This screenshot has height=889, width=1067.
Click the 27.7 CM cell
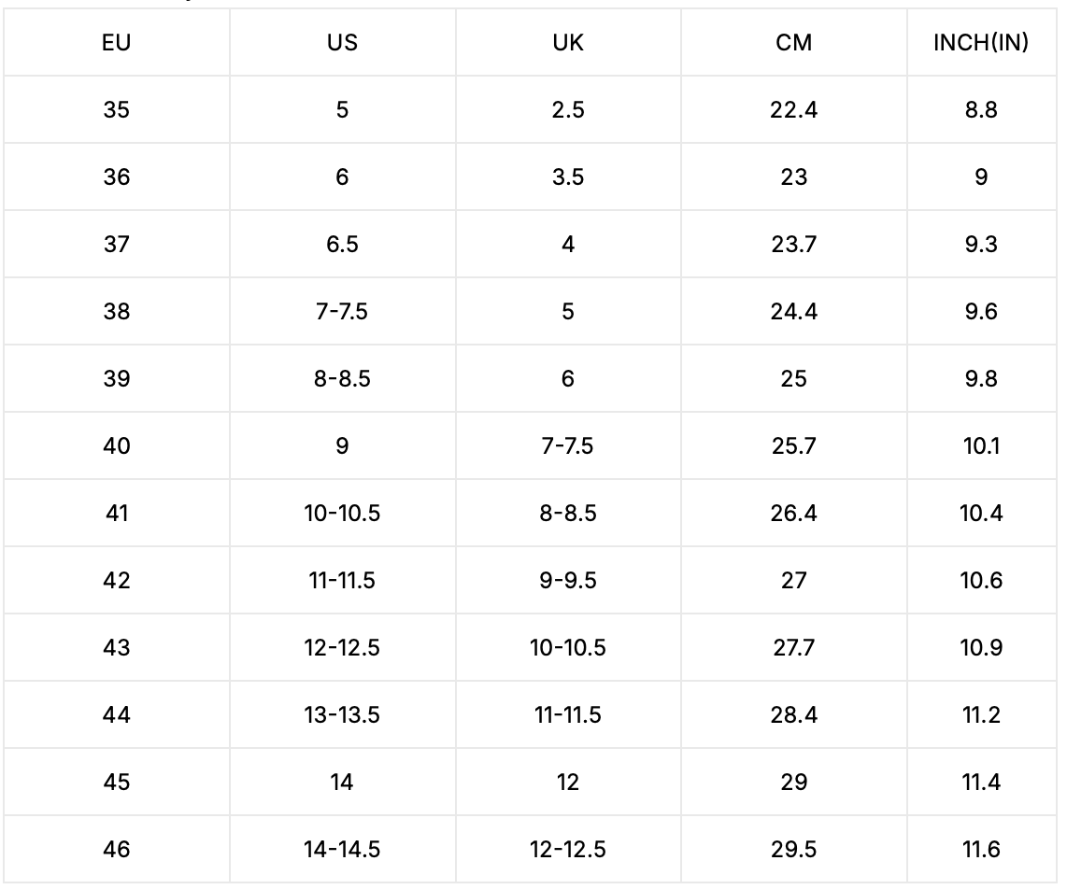793,647
